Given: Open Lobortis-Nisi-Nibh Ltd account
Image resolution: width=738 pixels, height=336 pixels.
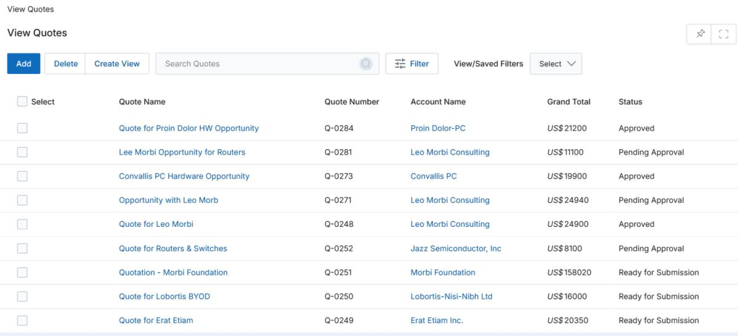Looking at the screenshot, I should tap(452, 297).
